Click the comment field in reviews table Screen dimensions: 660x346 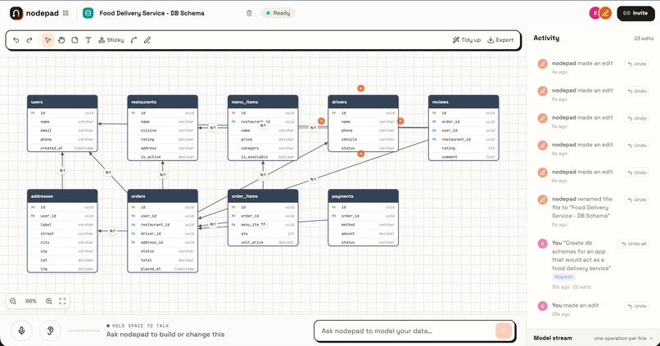coord(463,157)
